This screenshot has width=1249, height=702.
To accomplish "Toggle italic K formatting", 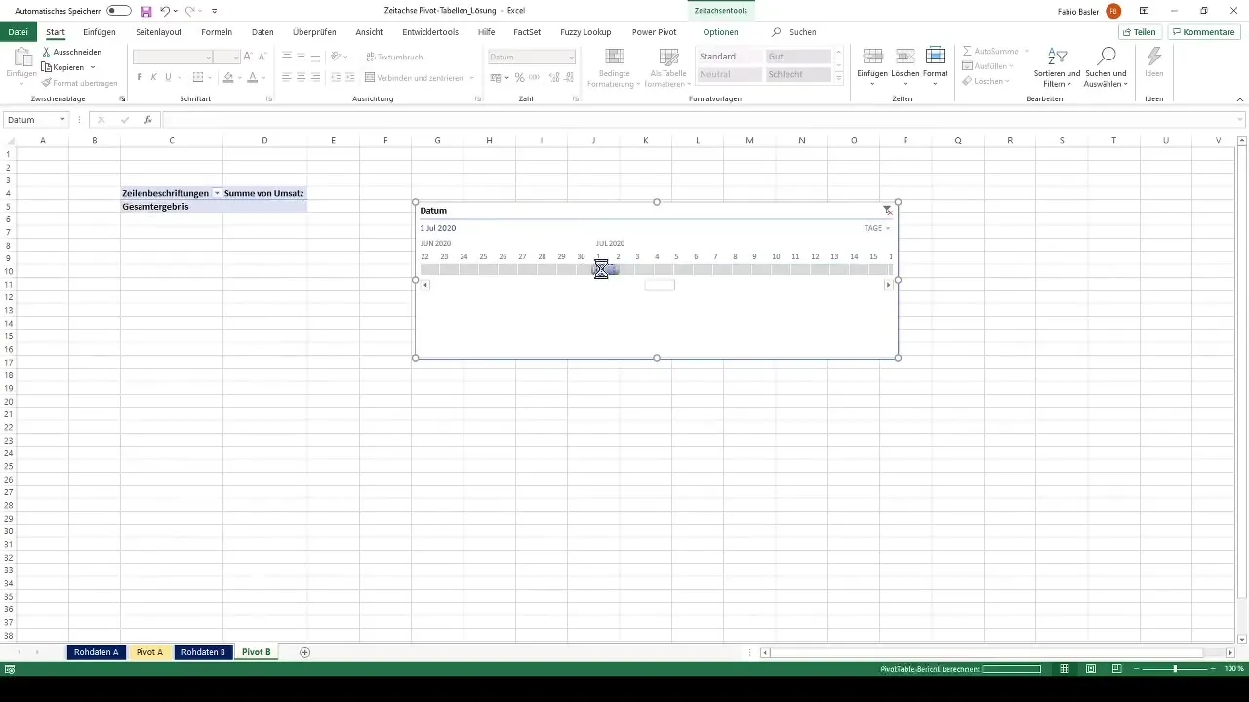I will click(153, 78).
